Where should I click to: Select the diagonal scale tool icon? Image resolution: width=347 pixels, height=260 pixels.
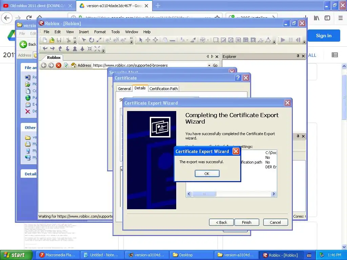pyautogui.click(x=99, y=40)
